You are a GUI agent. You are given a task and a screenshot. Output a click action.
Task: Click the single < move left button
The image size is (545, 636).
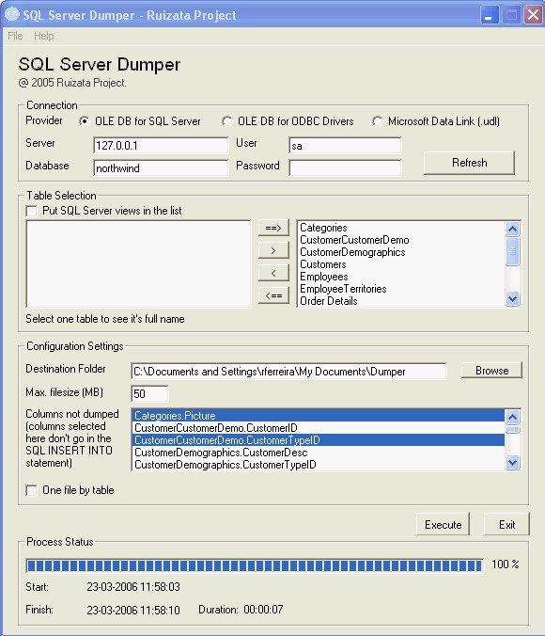tap(273, 273)
